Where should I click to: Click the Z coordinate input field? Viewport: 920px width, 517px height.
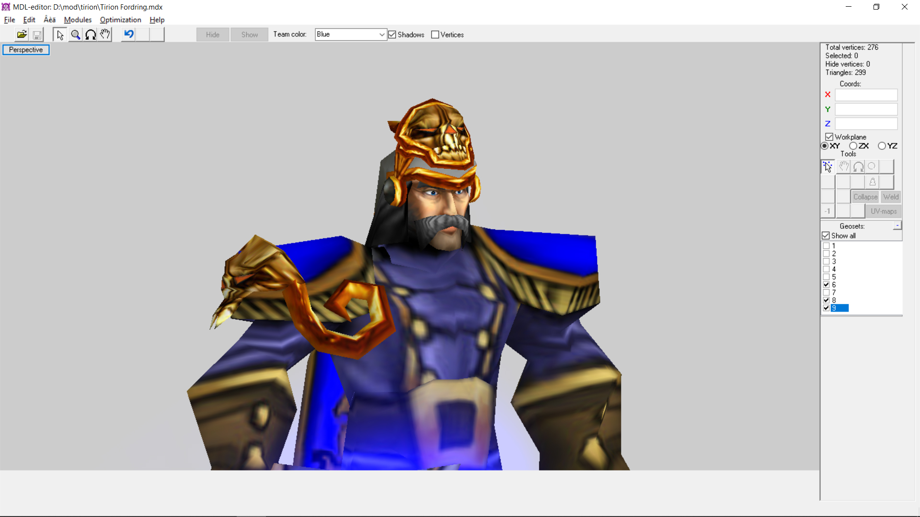tap(866, 124)
